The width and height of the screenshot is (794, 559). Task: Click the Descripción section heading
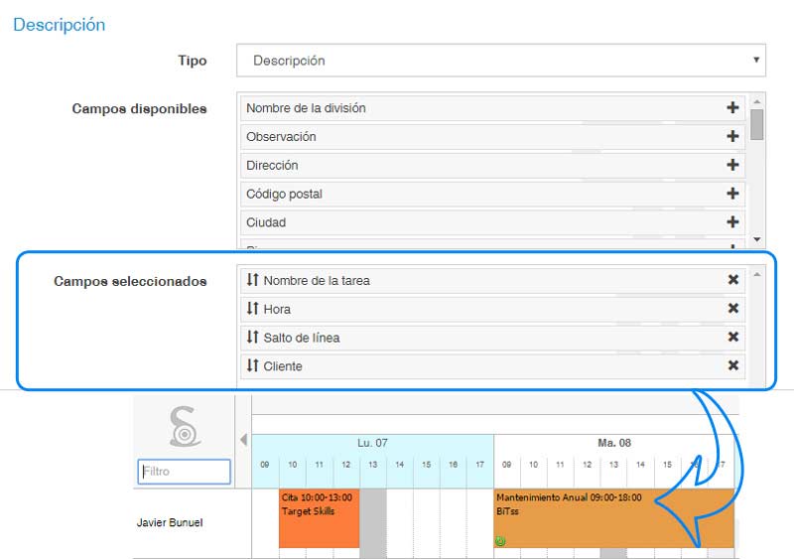coord(60,25)
